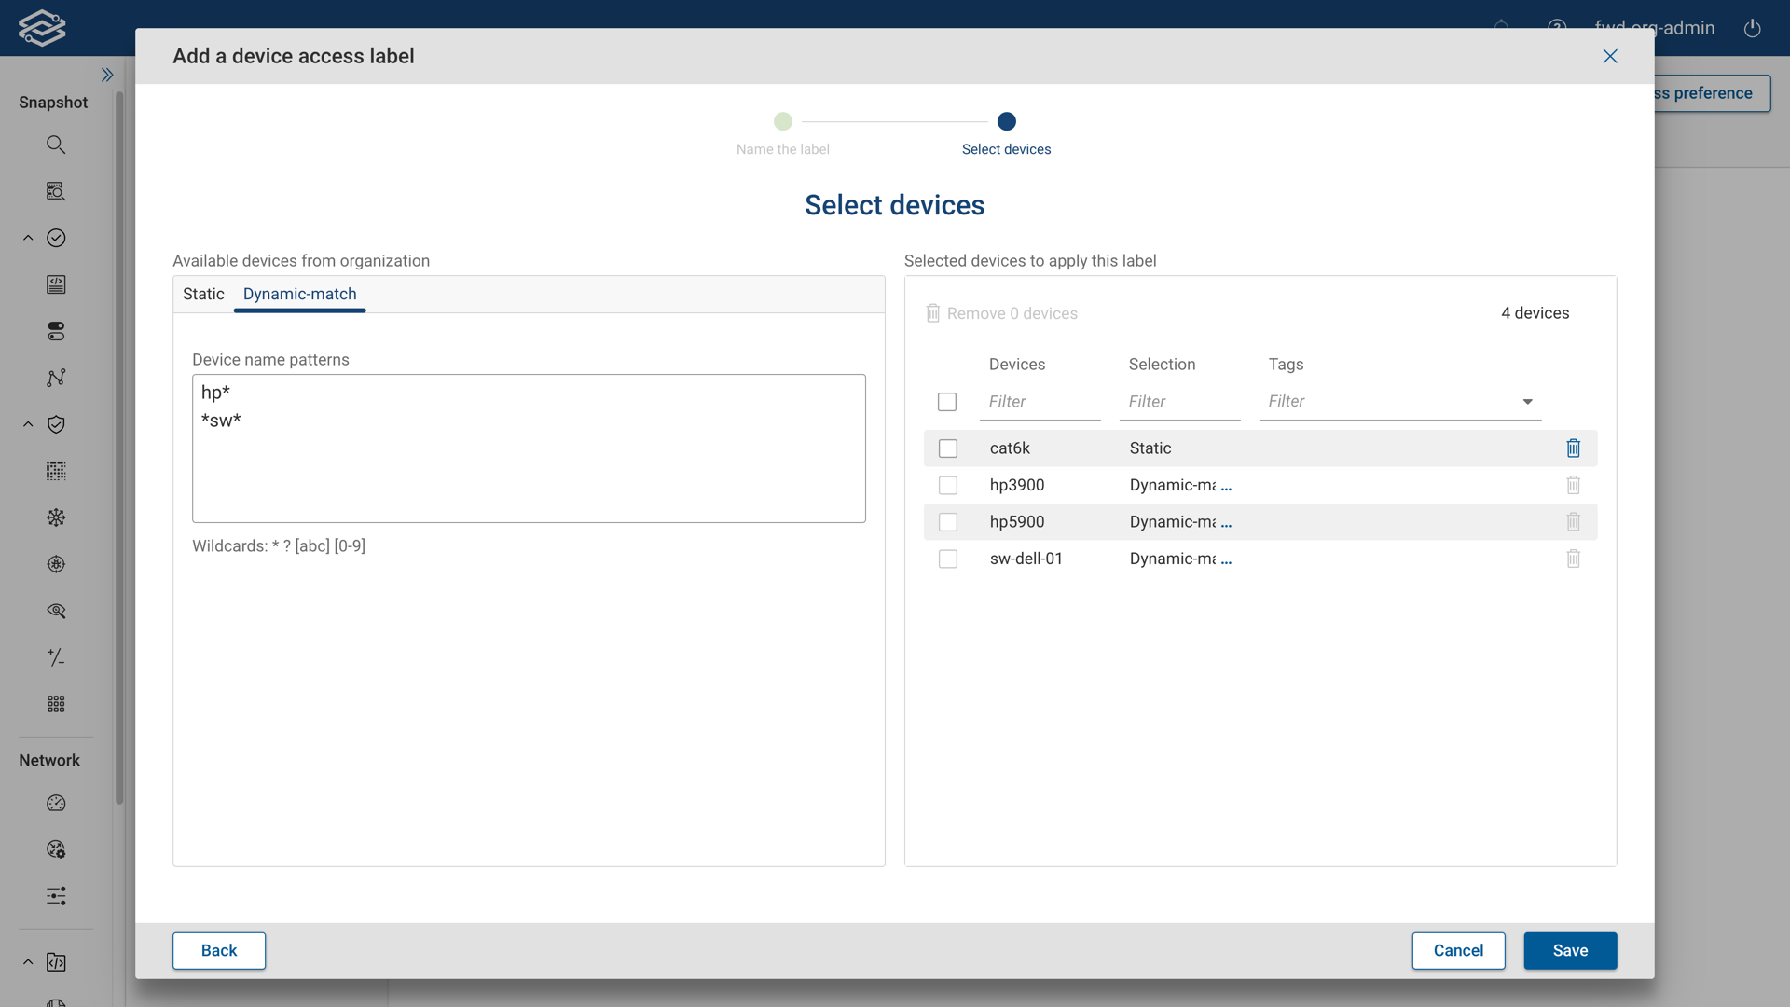Select the snapshot diff plus/minus tool
The width and height of the screenshot is (1790, 1007).
tap(56, 657)
